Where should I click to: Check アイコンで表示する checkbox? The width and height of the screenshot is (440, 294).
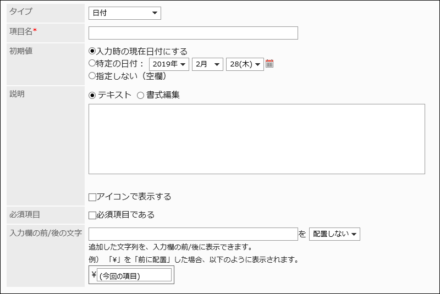pos(92,197)
